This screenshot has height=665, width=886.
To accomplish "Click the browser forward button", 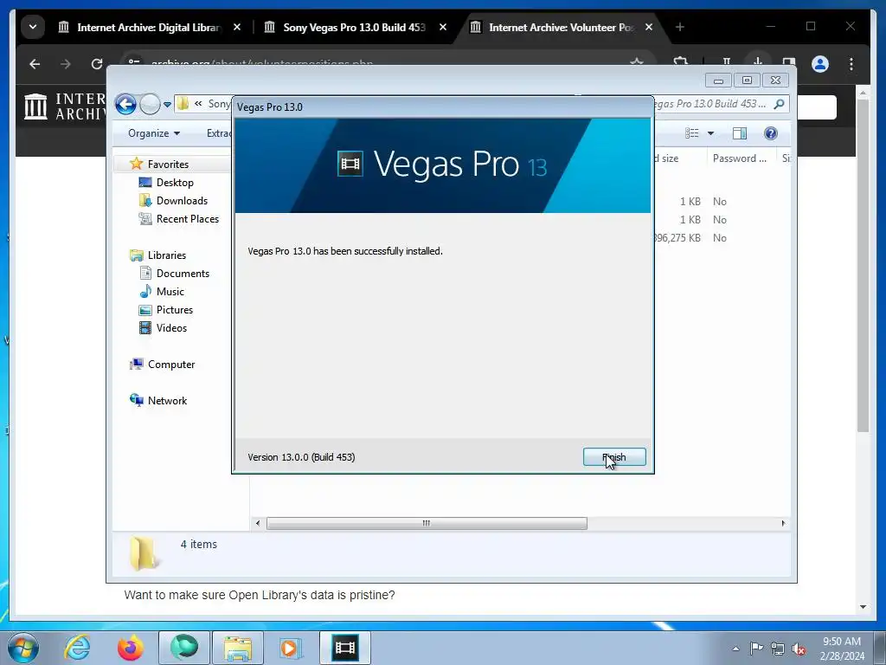I will (66, 64).
